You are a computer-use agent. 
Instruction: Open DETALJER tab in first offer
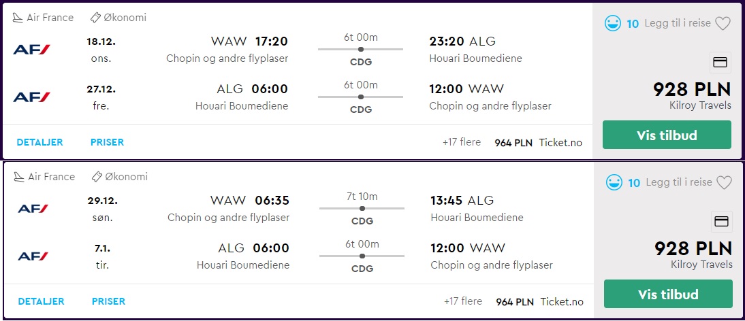[x=39, y=142]
